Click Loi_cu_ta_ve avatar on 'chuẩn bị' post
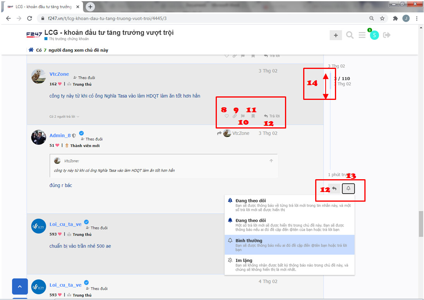 (x=38, y=226)
